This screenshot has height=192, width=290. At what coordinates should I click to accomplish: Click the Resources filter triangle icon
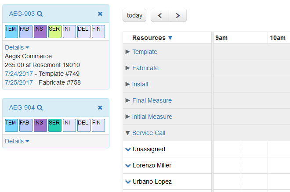170,38
